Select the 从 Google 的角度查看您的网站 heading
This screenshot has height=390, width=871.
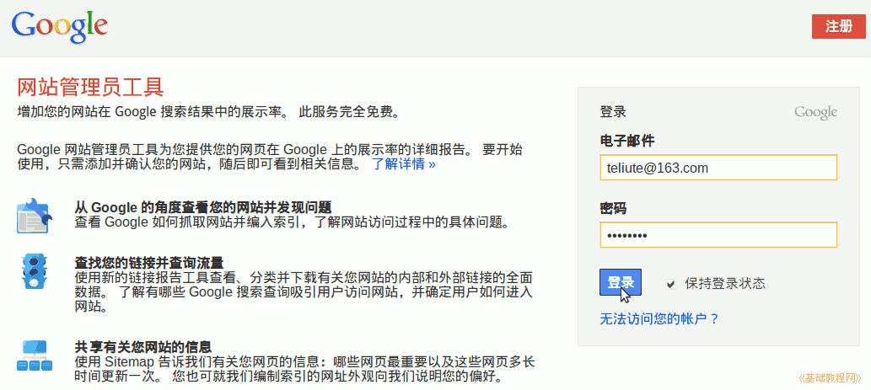(202, 207)
